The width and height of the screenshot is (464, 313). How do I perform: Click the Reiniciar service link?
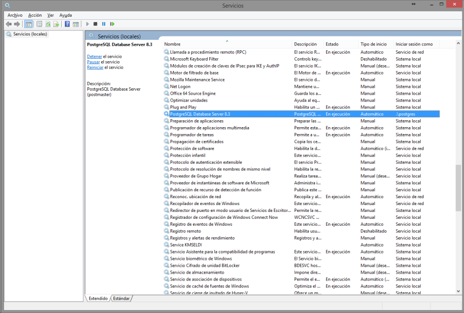pyautogui.click(x=95, y=68)
